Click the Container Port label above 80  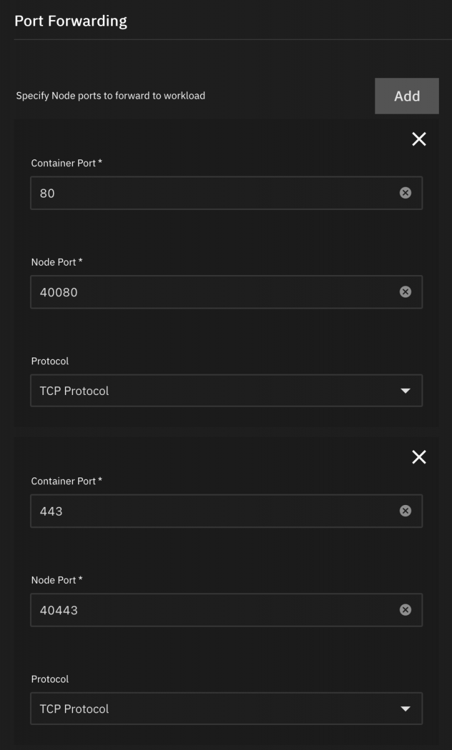tap(66, 163)
